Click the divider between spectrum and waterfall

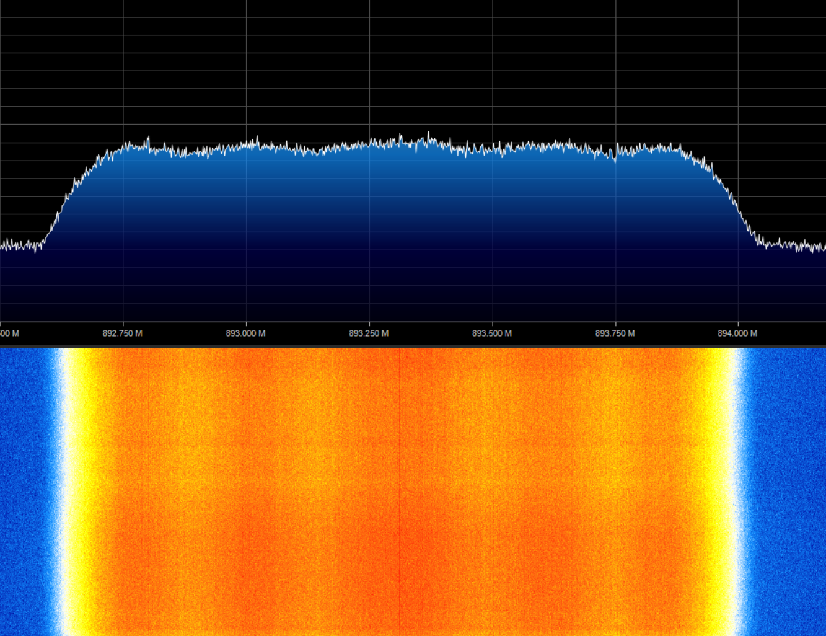413,346
